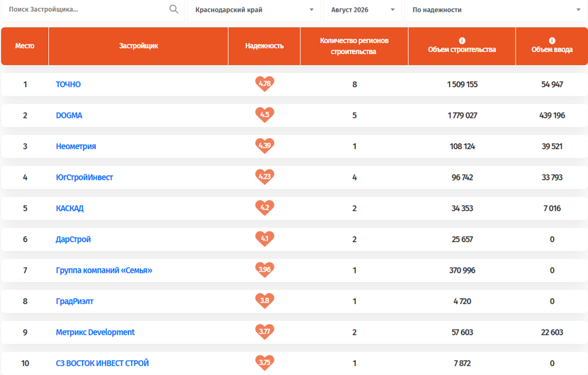Screen dimensions: 588x375
Task: Click commissioning volume value 54 947
Action: pyautogui.click(x=552, y=84)
